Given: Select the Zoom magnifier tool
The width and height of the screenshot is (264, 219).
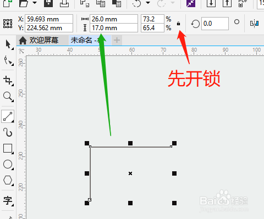Looking at the screenshot, I should click(x=8, y=97).
